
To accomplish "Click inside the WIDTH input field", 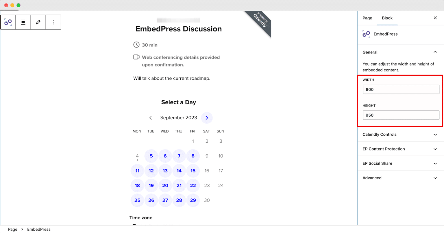I will (x=401, y=89).
